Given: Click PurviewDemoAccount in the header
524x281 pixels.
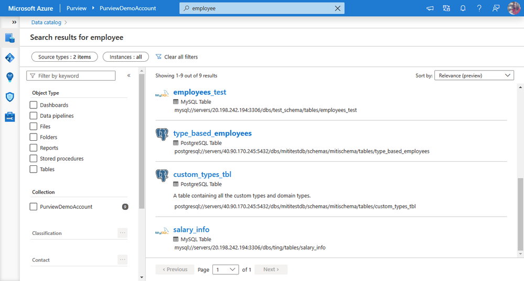Looking at the screenshot, I should pos(127,8).
